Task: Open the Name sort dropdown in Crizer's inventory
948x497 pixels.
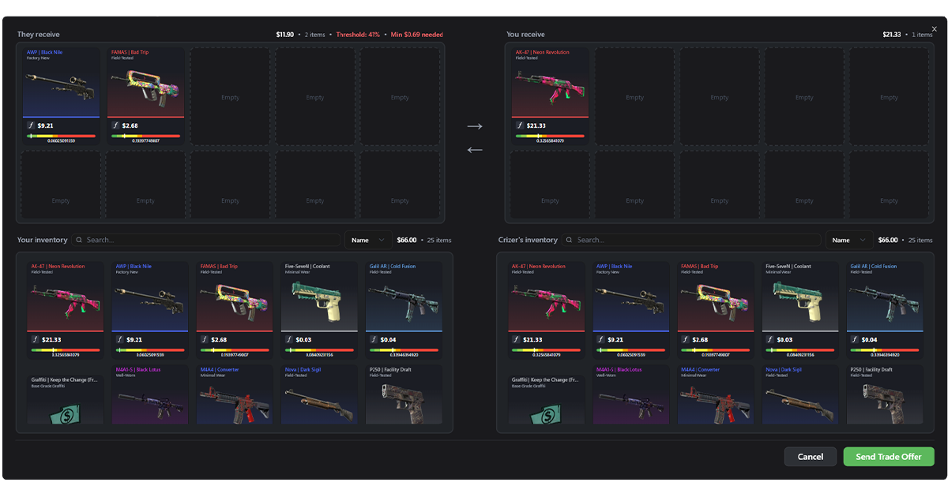Action: pyautogui.click(x=849, y=239)
